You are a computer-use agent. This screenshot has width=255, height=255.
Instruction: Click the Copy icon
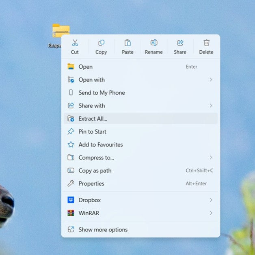pyautogui.click(x=102, y=43)
